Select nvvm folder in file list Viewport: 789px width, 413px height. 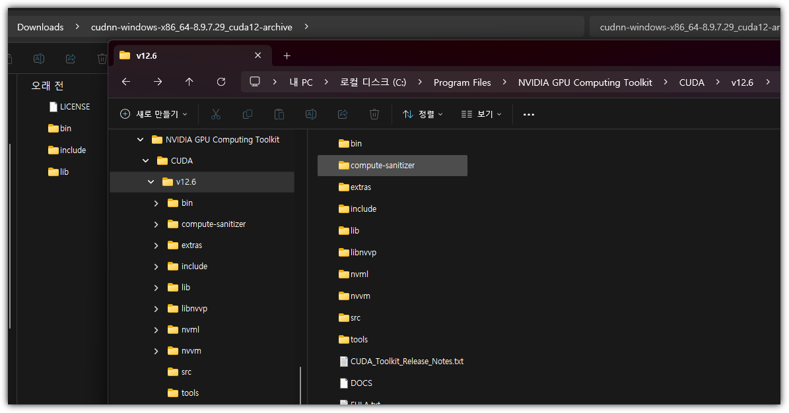[x=355, y=296]
